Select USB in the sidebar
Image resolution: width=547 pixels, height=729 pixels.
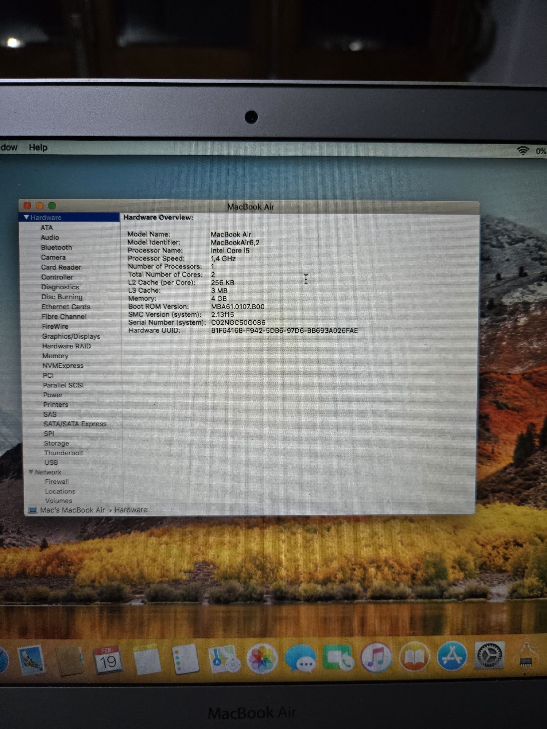(x=51, y=462)
